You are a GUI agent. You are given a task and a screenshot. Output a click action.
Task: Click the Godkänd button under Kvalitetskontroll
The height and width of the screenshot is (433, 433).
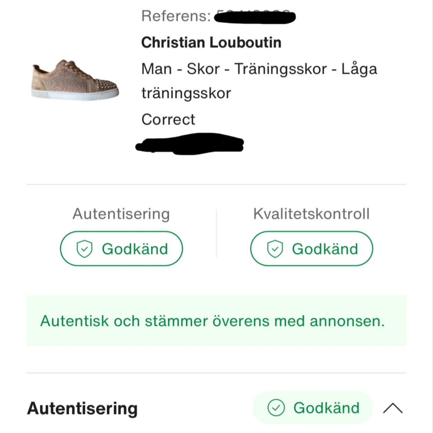click(311, 249)
